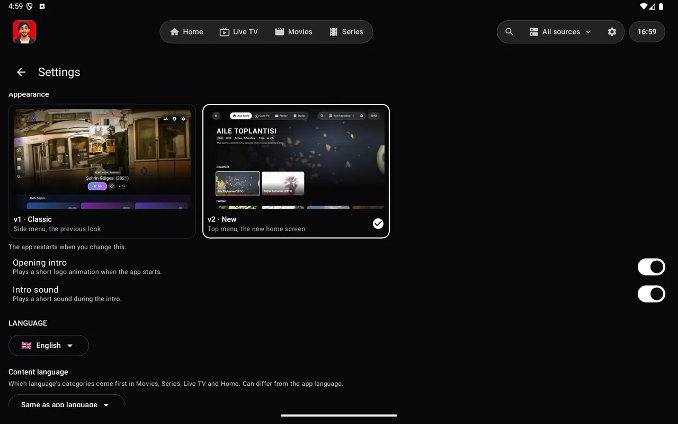The image size is (678, 424).
Task: Switch to the Series tab
Action: coord(346,32)
